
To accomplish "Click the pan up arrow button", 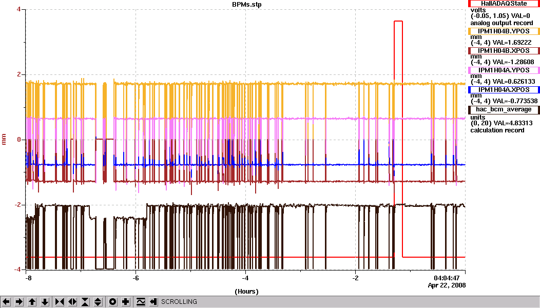I will [32, 302].
